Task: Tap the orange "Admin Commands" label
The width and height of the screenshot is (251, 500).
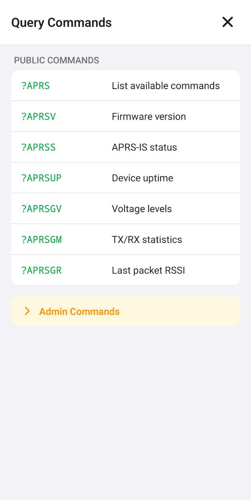Action: click(80, 311)
